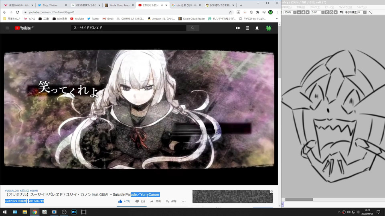Mute the YouTube tab via speaker icon
The width and height of the screenshot is (385, 216).
[x=162, y=5]
